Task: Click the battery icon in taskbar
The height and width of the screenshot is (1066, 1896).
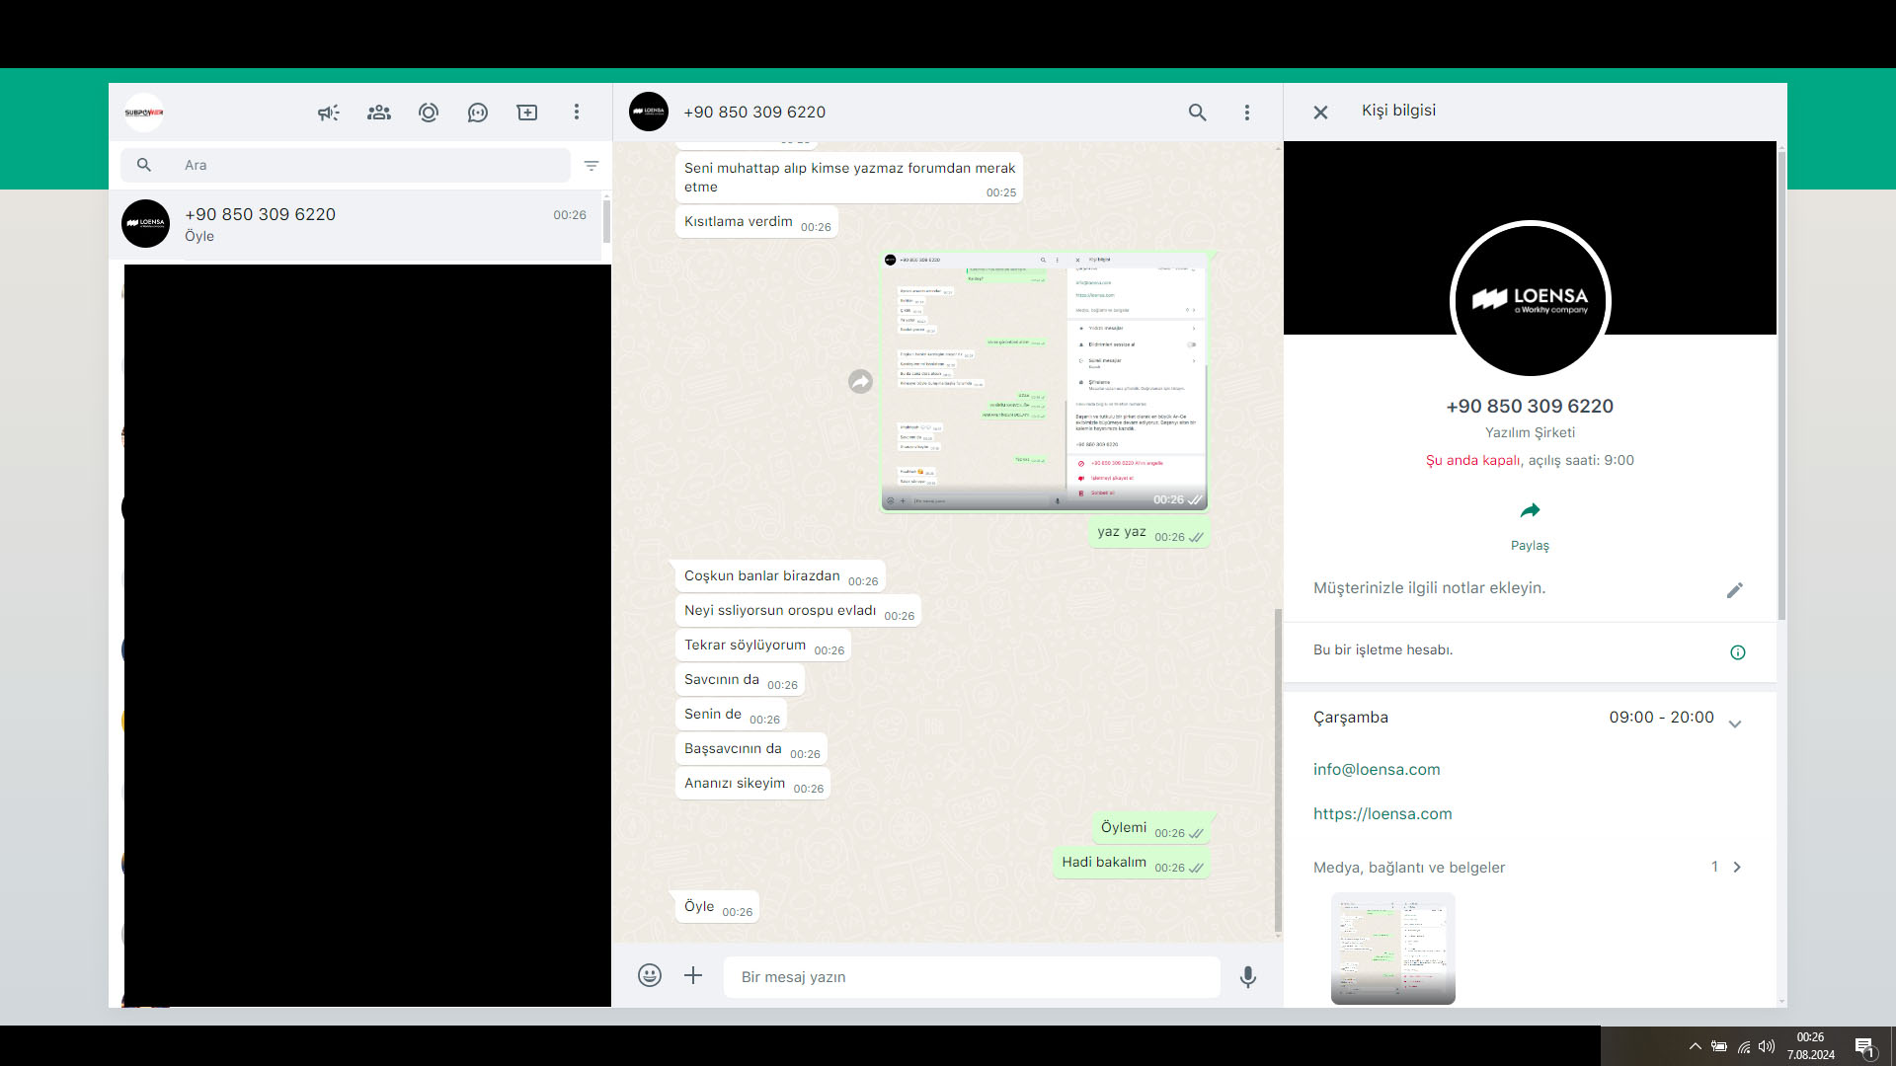Action: pyautogui.click(x=1719, y=1046)
